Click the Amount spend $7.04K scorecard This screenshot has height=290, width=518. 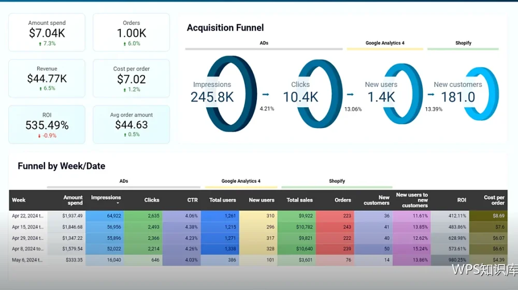point(47,33)
